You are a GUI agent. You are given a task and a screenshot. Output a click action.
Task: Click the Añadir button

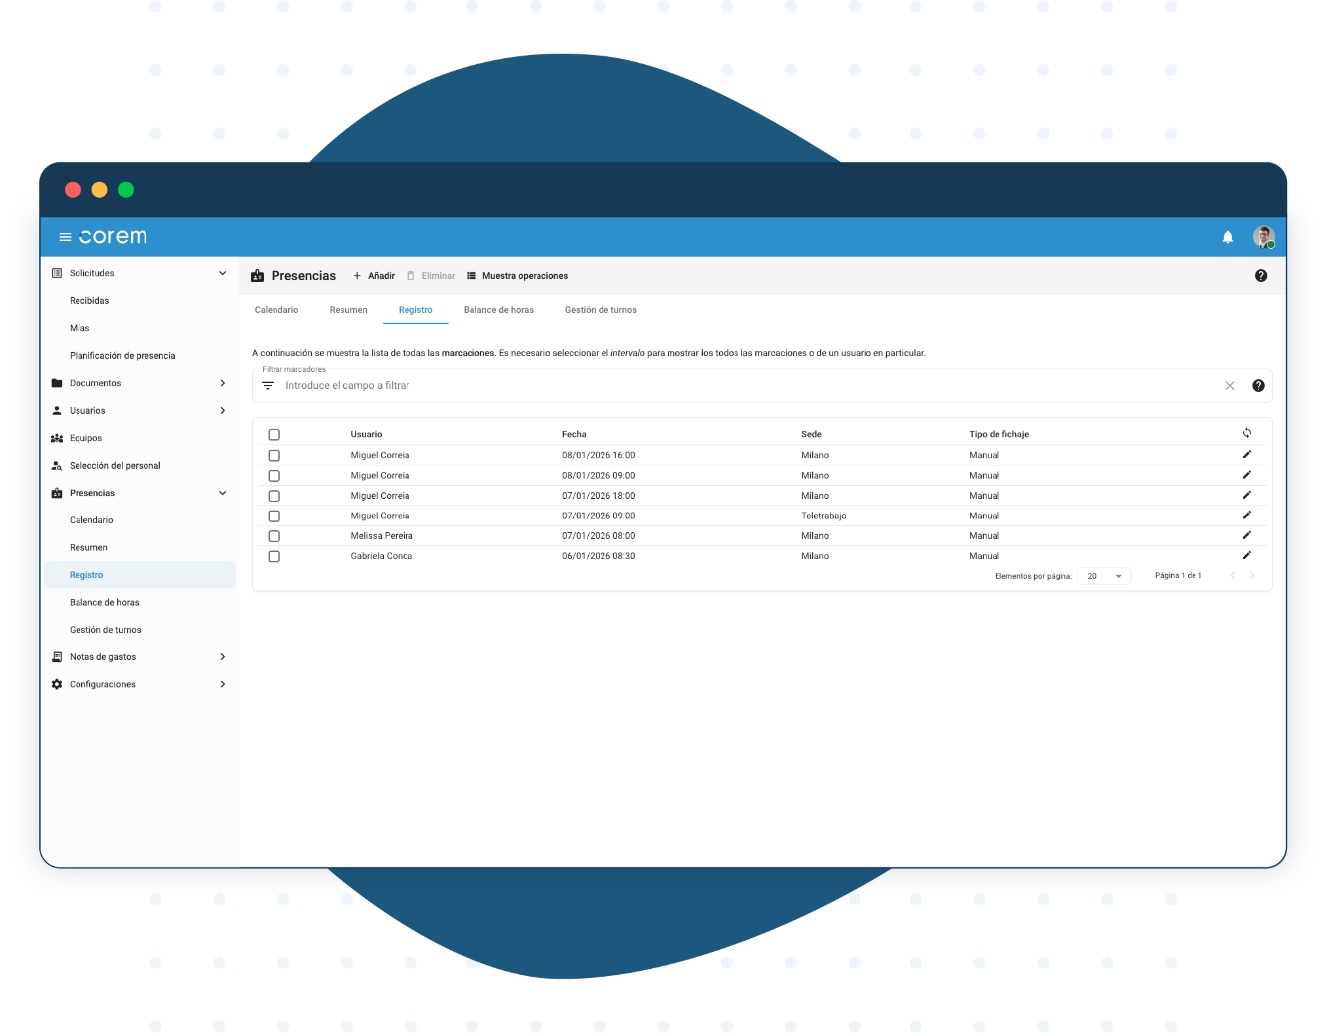374,276
